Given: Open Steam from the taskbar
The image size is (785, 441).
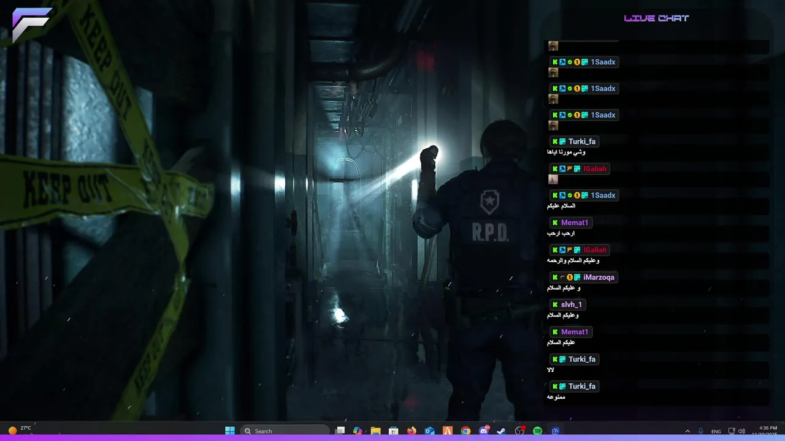Looking at the screenshot, I should pyautogui.click(x=502, y=431).
